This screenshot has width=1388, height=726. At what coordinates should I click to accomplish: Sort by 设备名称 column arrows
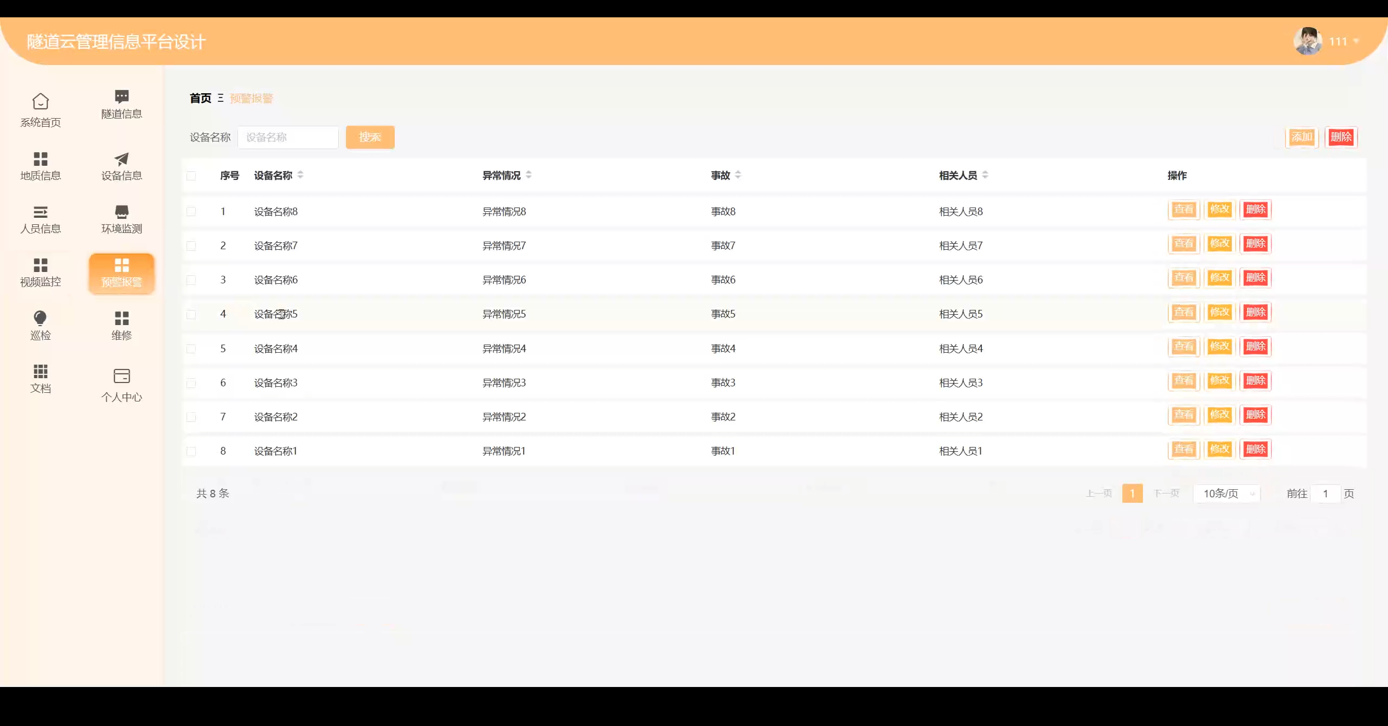[300, 175]
